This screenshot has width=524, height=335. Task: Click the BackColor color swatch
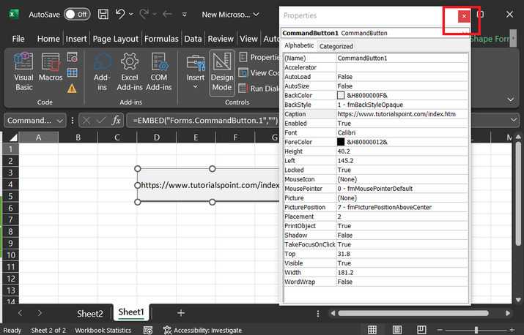tap(341, 95)
